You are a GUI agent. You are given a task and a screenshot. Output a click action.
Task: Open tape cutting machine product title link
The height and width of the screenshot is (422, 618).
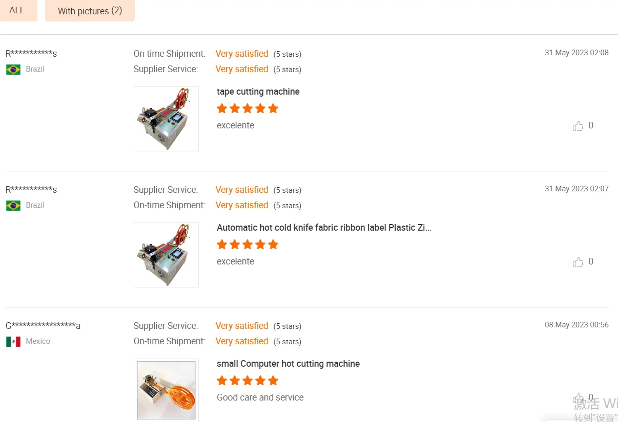258,92
